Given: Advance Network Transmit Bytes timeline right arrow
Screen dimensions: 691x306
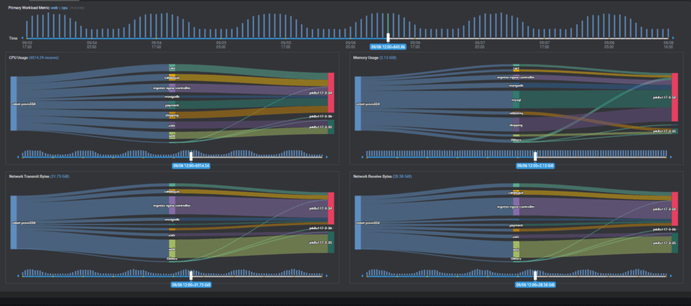Looking at the screenshot, I should [328, 276].
